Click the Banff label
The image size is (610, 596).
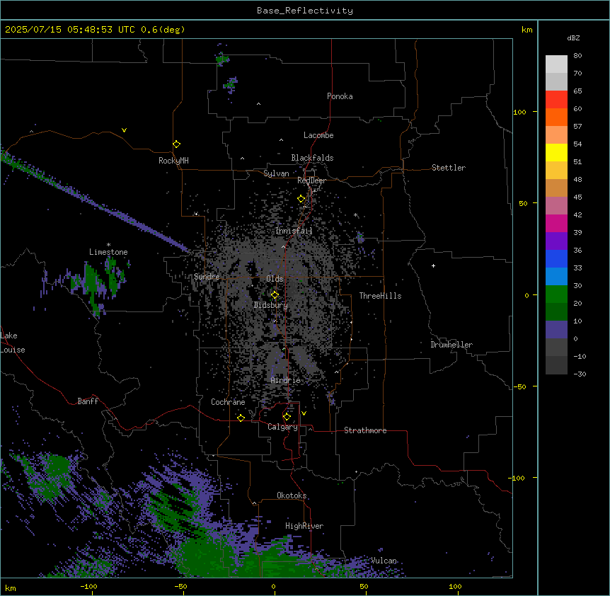click(x=88, y=401)
